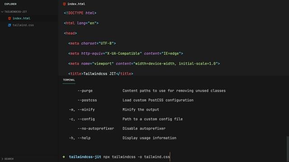This screenshot has width=289, height=162.
Task: Click the 'Load custom PostCSS configuration' text
Action: 158,100
